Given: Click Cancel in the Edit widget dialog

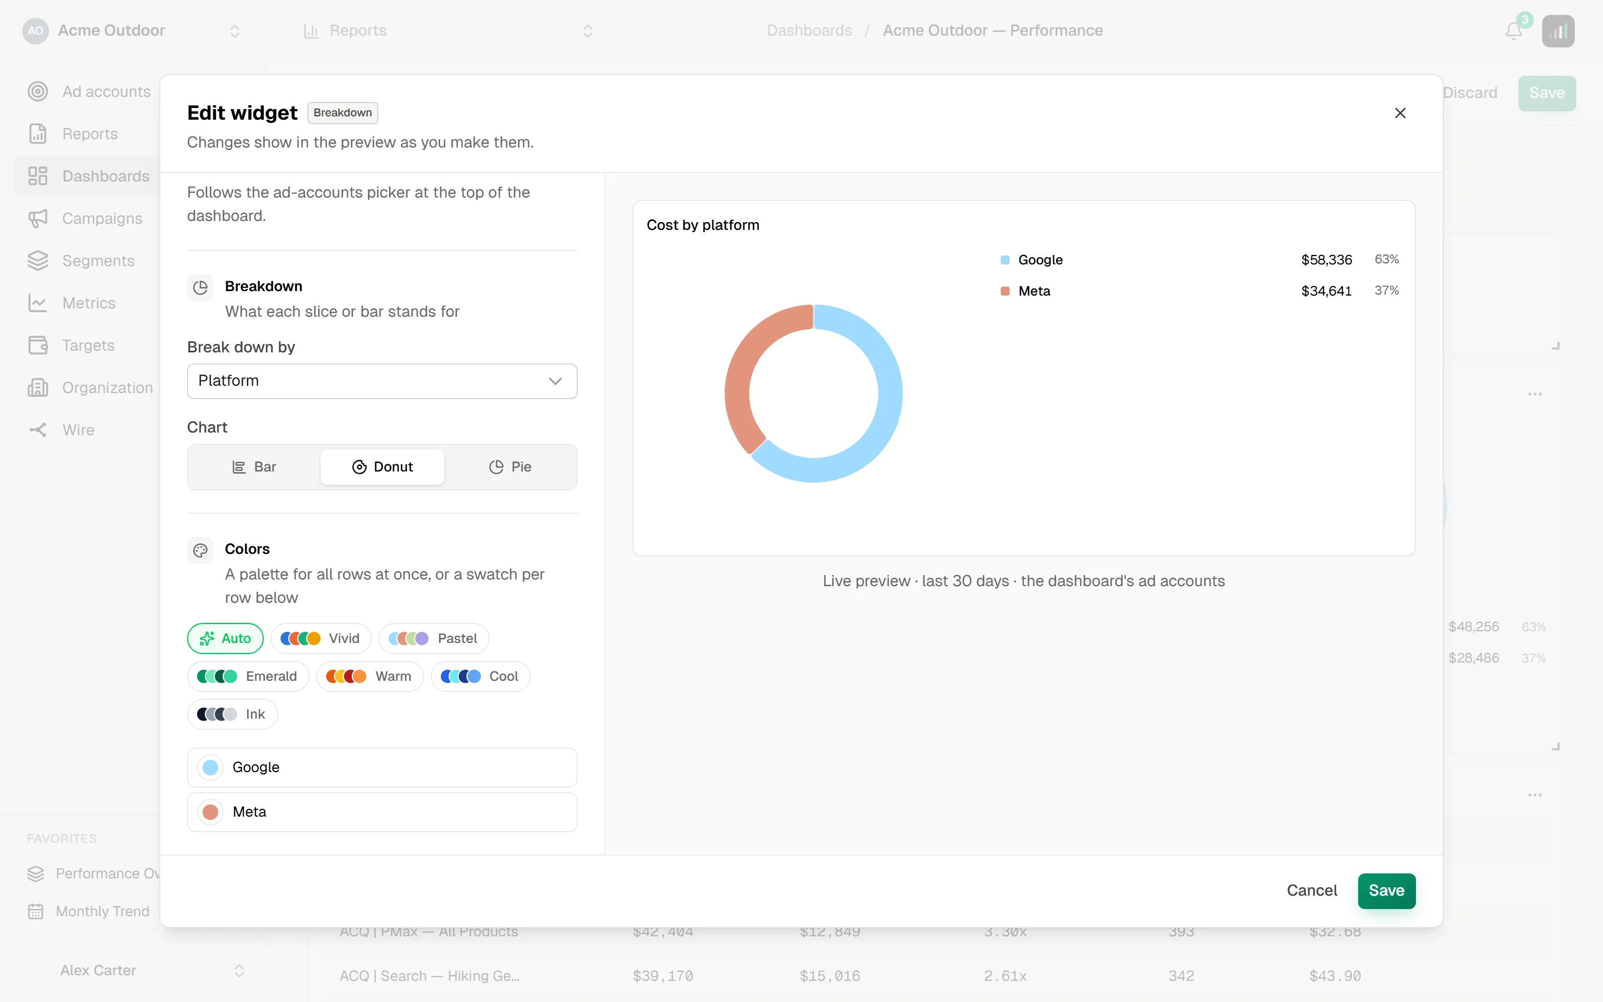Looking at the screenshot, I should coord(1311,891).
